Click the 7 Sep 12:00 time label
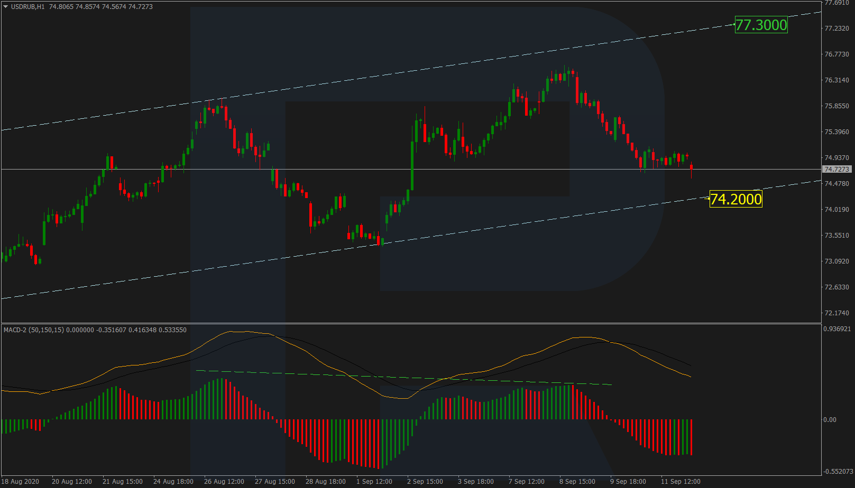 coord(527,482)
